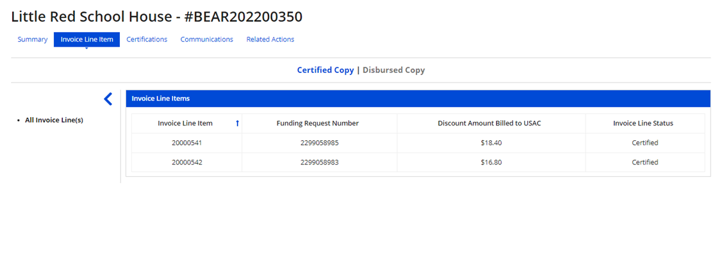Collapse the sidebar with the left chevron
The height and width of the screenshot is (267, 722).
108,99
